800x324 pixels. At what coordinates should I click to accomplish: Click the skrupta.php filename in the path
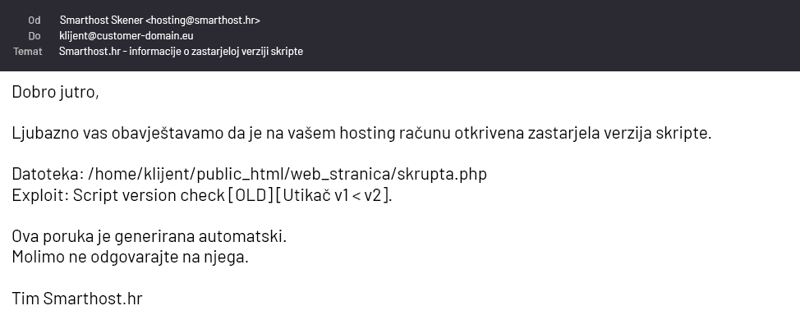pyautogui.click(x=442, y=174)
